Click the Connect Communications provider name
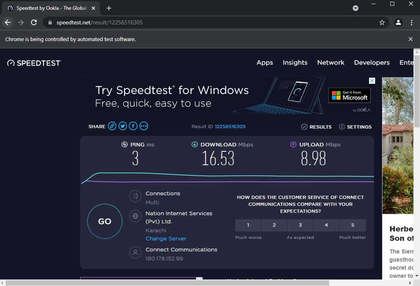This screenshot has height=286, width=420. click(181, 250)
